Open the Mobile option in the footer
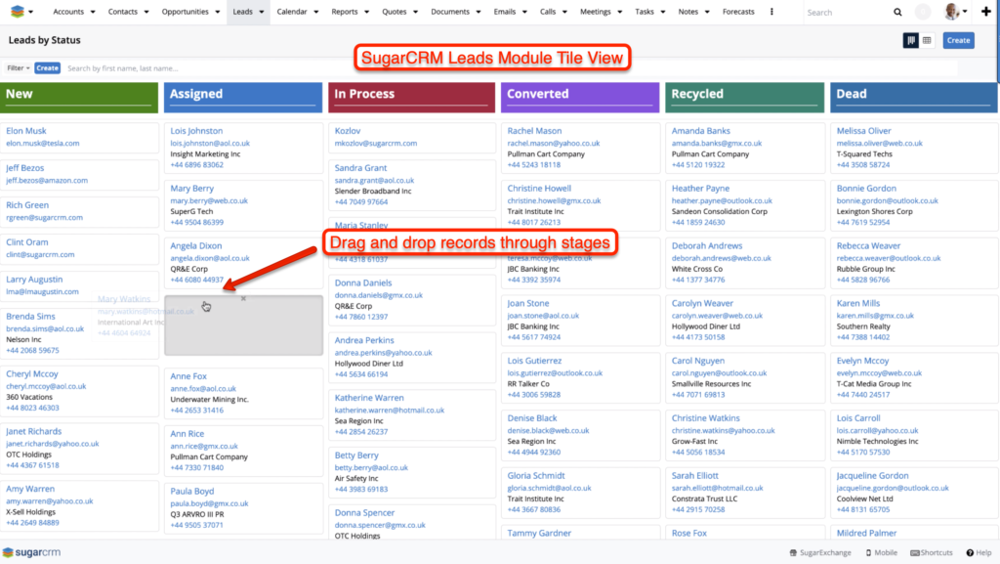The image size is (1000, 564). tap(882, 552)
